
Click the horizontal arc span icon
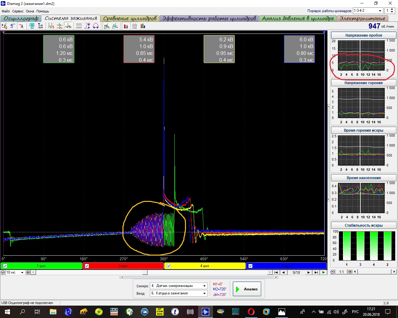click(x=96, y=26)
